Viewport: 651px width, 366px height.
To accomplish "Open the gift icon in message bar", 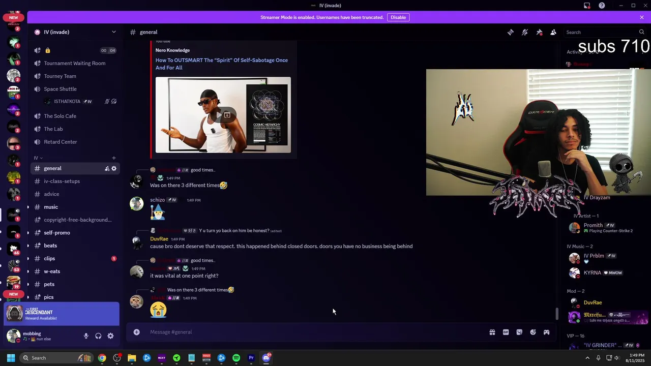I will [492, 332].
